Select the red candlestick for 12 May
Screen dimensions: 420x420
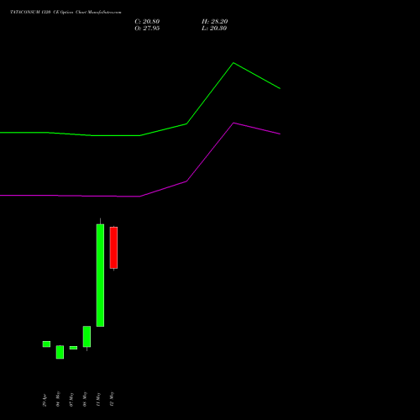tap(113, 248)
